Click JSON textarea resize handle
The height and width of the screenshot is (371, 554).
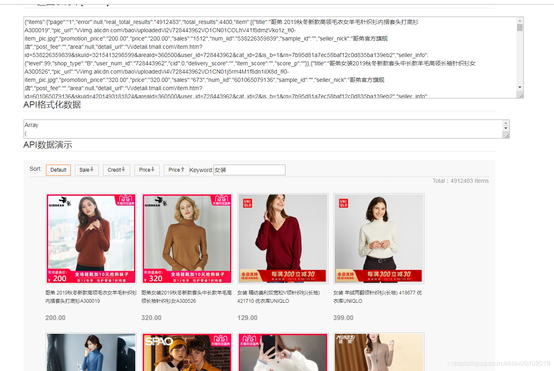click(520, 95)
